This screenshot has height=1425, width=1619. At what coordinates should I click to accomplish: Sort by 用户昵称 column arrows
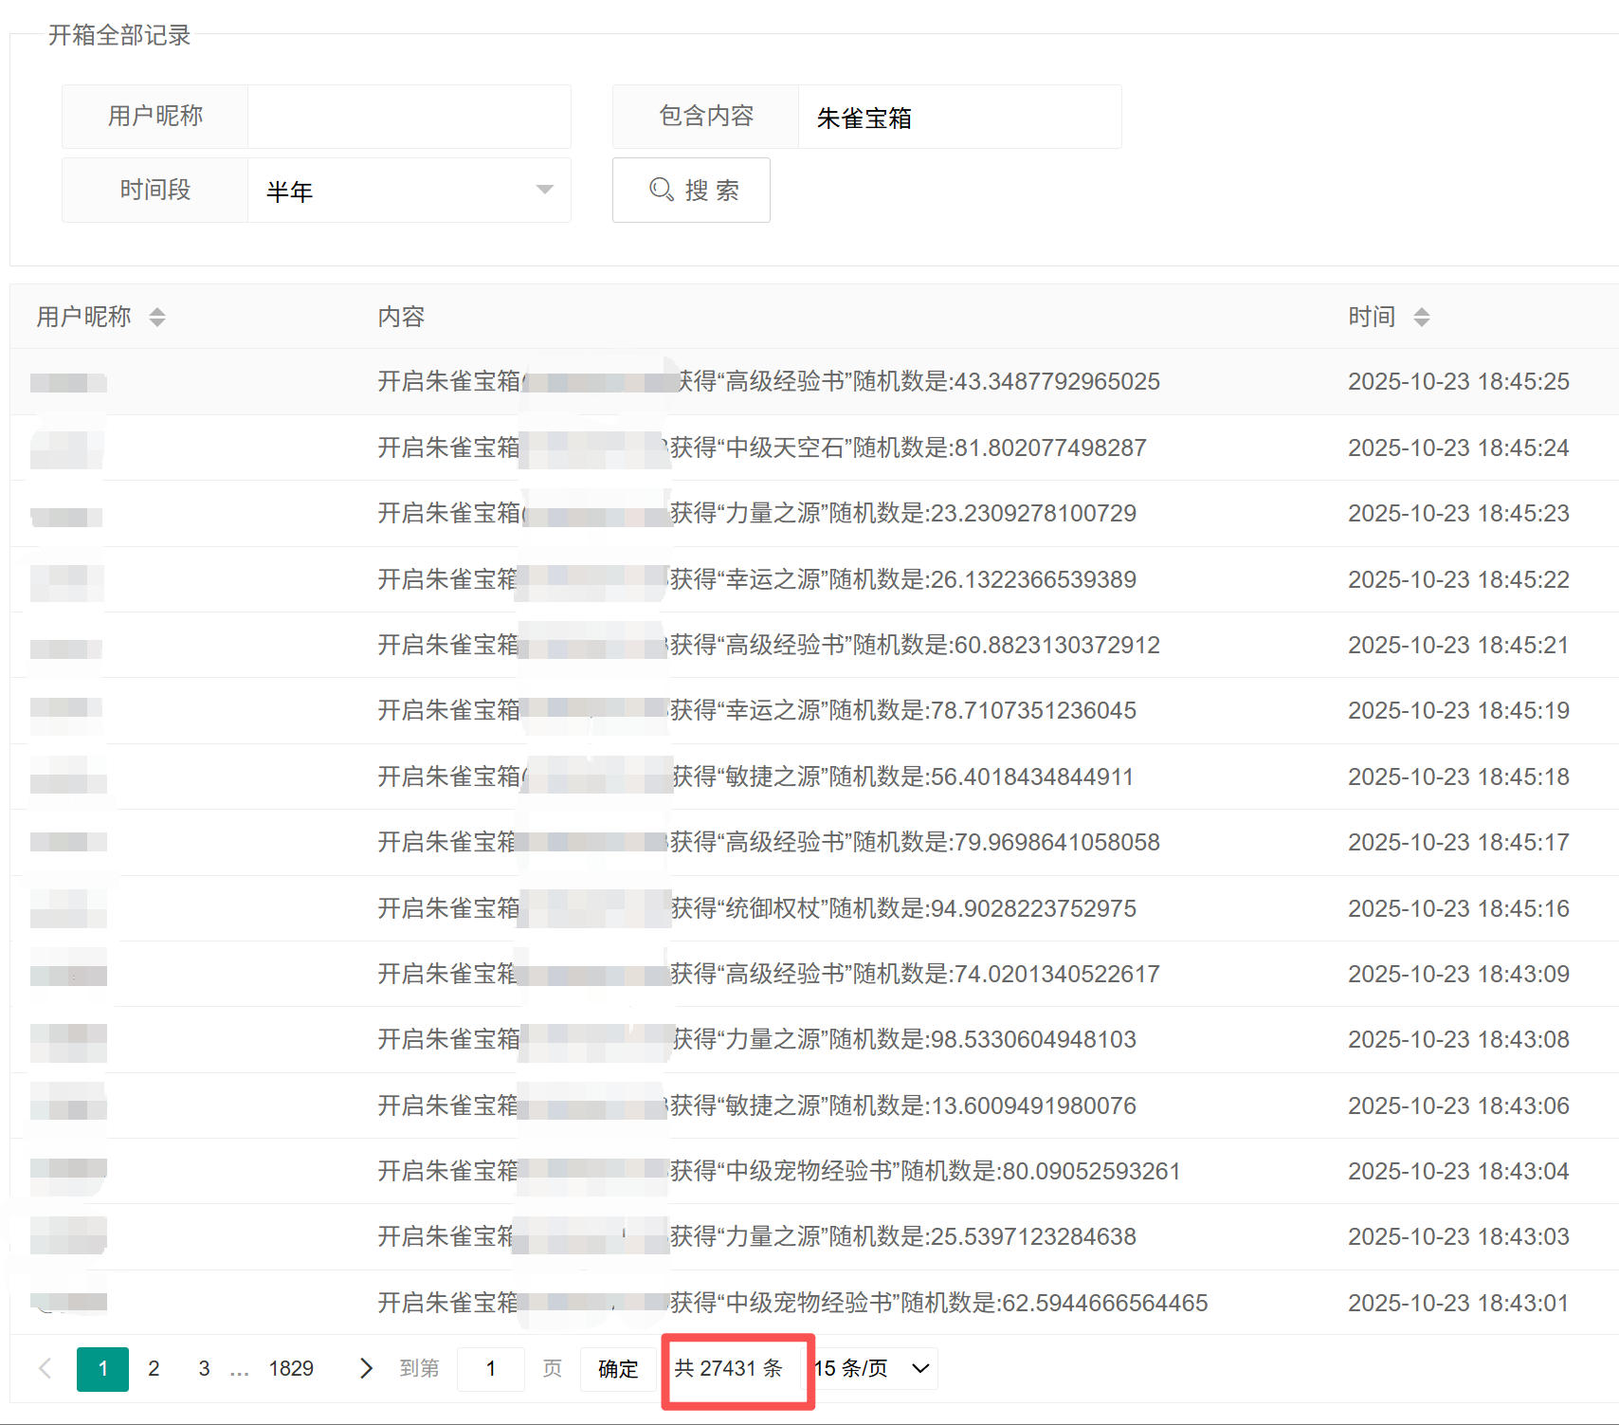tap(157, 317)
